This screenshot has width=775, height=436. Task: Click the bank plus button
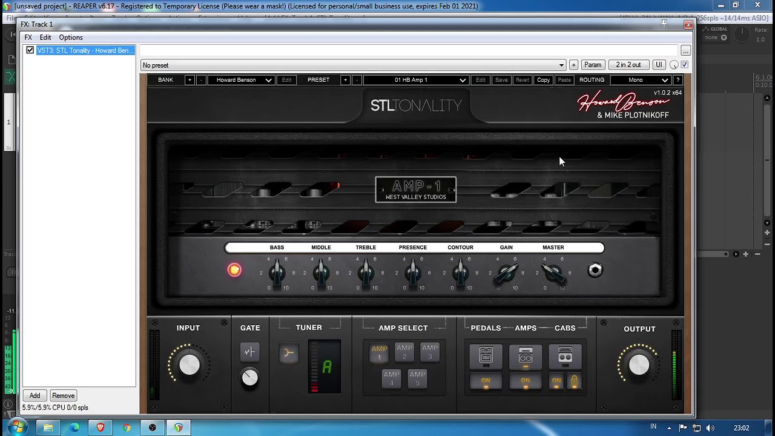[190, 80]
